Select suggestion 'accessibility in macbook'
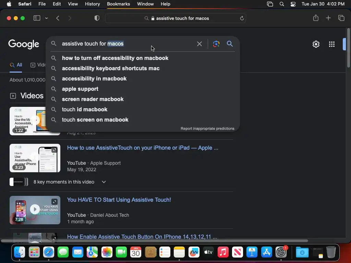The width and height of the screenshot is (351, 263). click(x=143, y=78)
